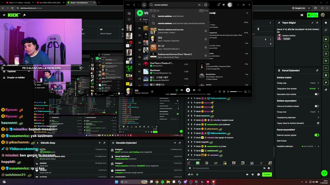Toggle Yalnızca Emotlarla sohbet switch
The image size is (330, 185).
pos(317,106)
